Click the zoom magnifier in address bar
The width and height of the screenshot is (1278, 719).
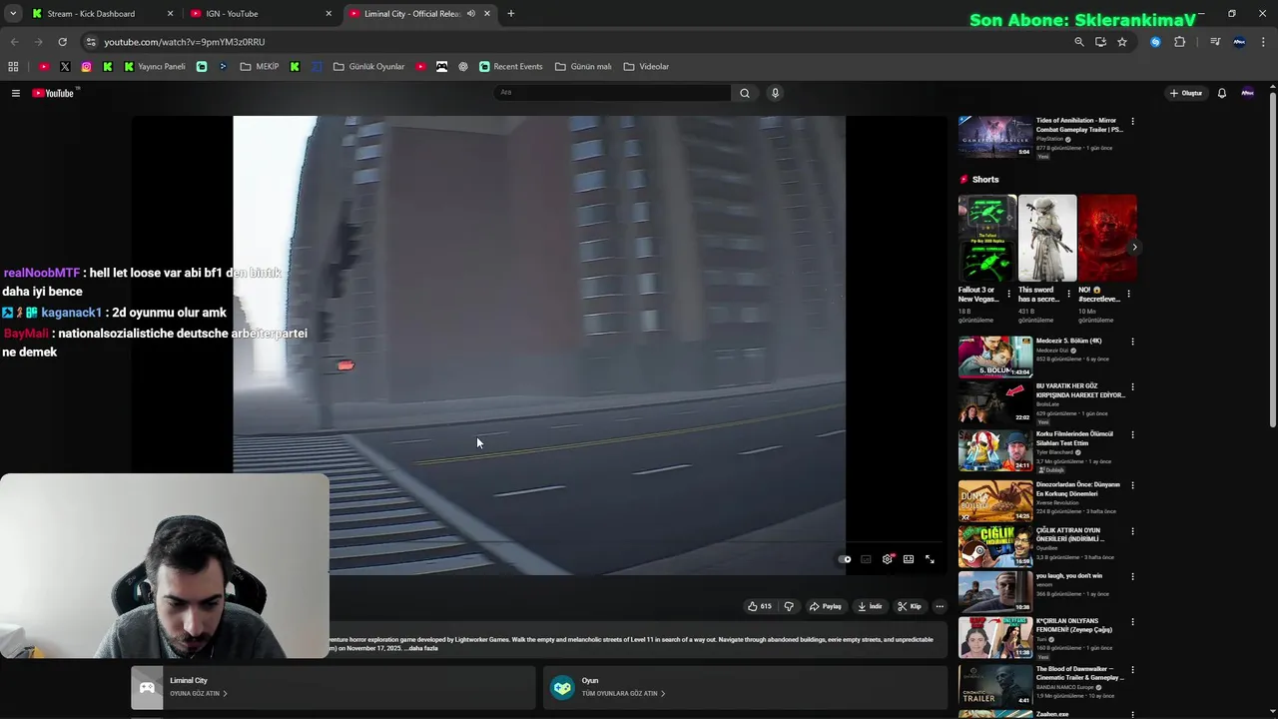point(1078,42)
